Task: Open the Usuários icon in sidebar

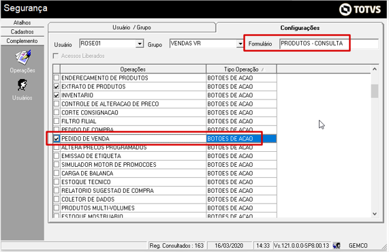Action: coord(22,85)
